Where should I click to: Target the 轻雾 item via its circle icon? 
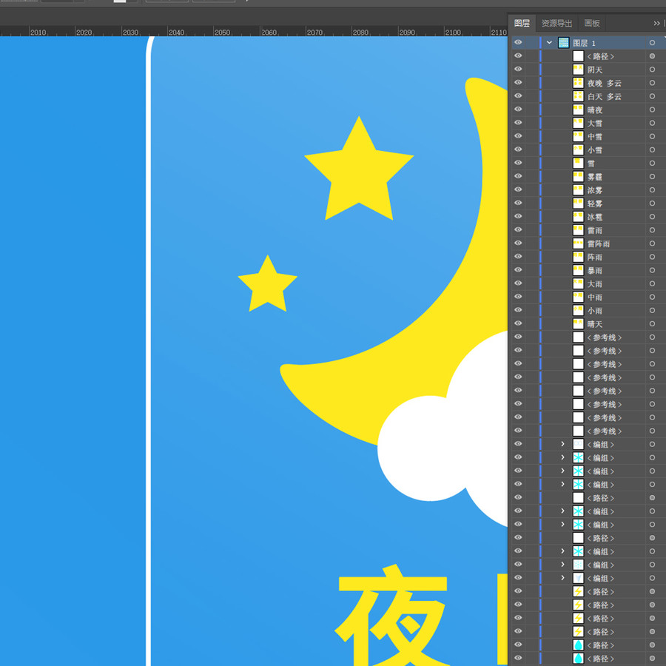[x=652, y=203]
